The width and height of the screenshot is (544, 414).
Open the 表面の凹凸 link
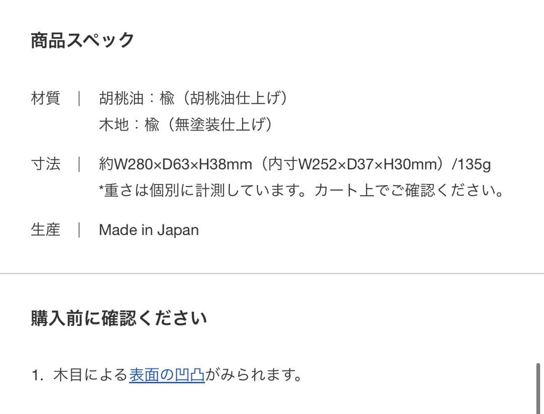167,375
